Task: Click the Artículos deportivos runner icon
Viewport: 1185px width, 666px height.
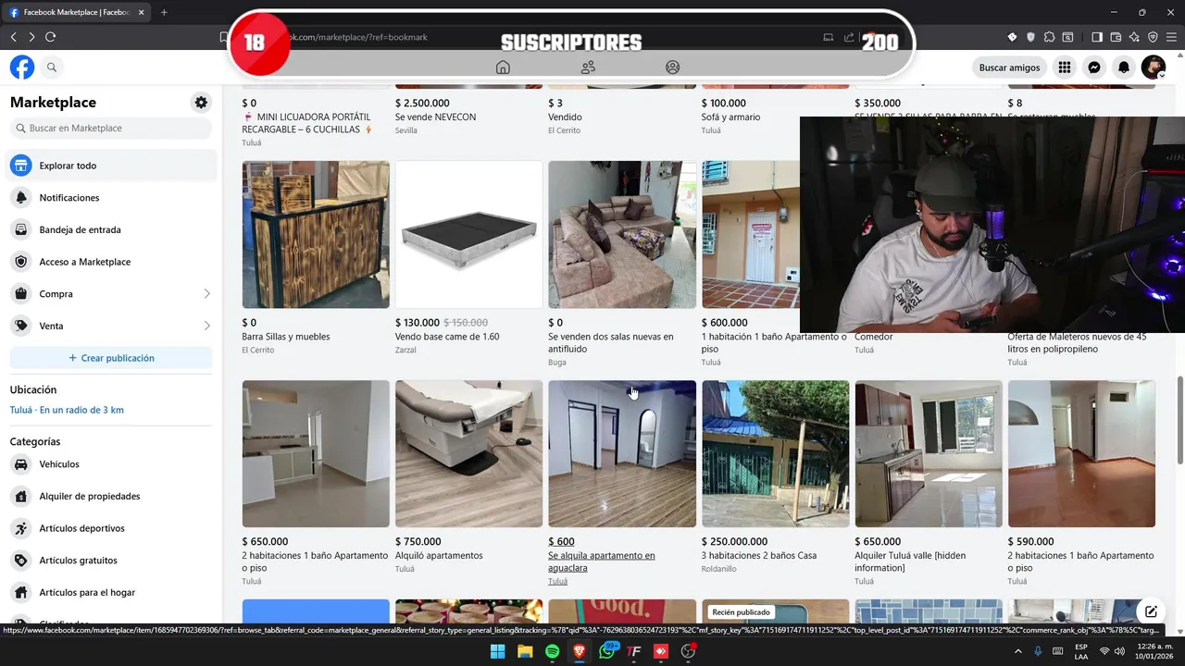Action: tap(21, 528)
